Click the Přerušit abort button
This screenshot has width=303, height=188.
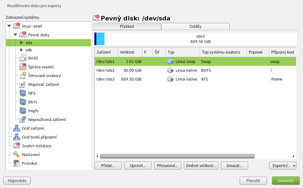(253, 181)
